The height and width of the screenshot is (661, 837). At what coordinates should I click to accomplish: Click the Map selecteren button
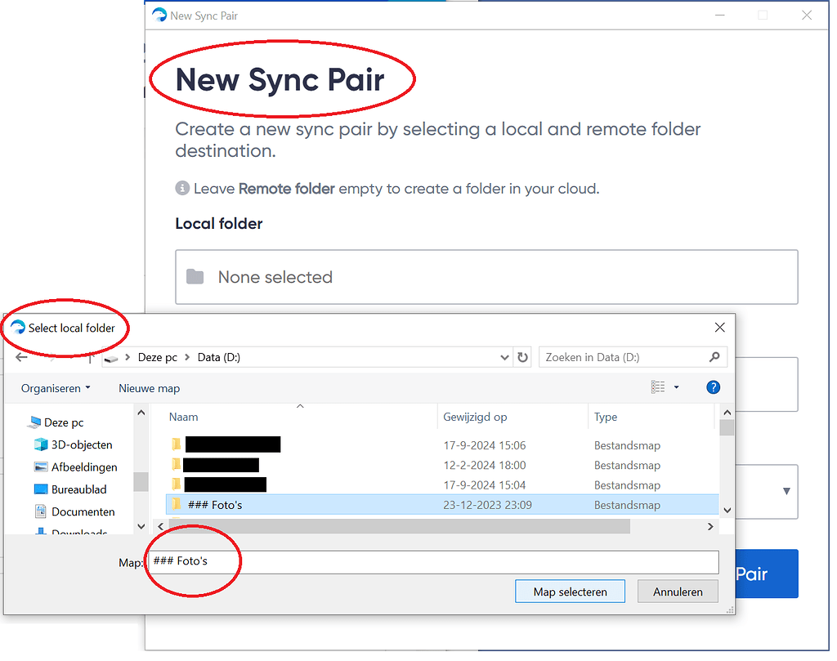[570, 592]
